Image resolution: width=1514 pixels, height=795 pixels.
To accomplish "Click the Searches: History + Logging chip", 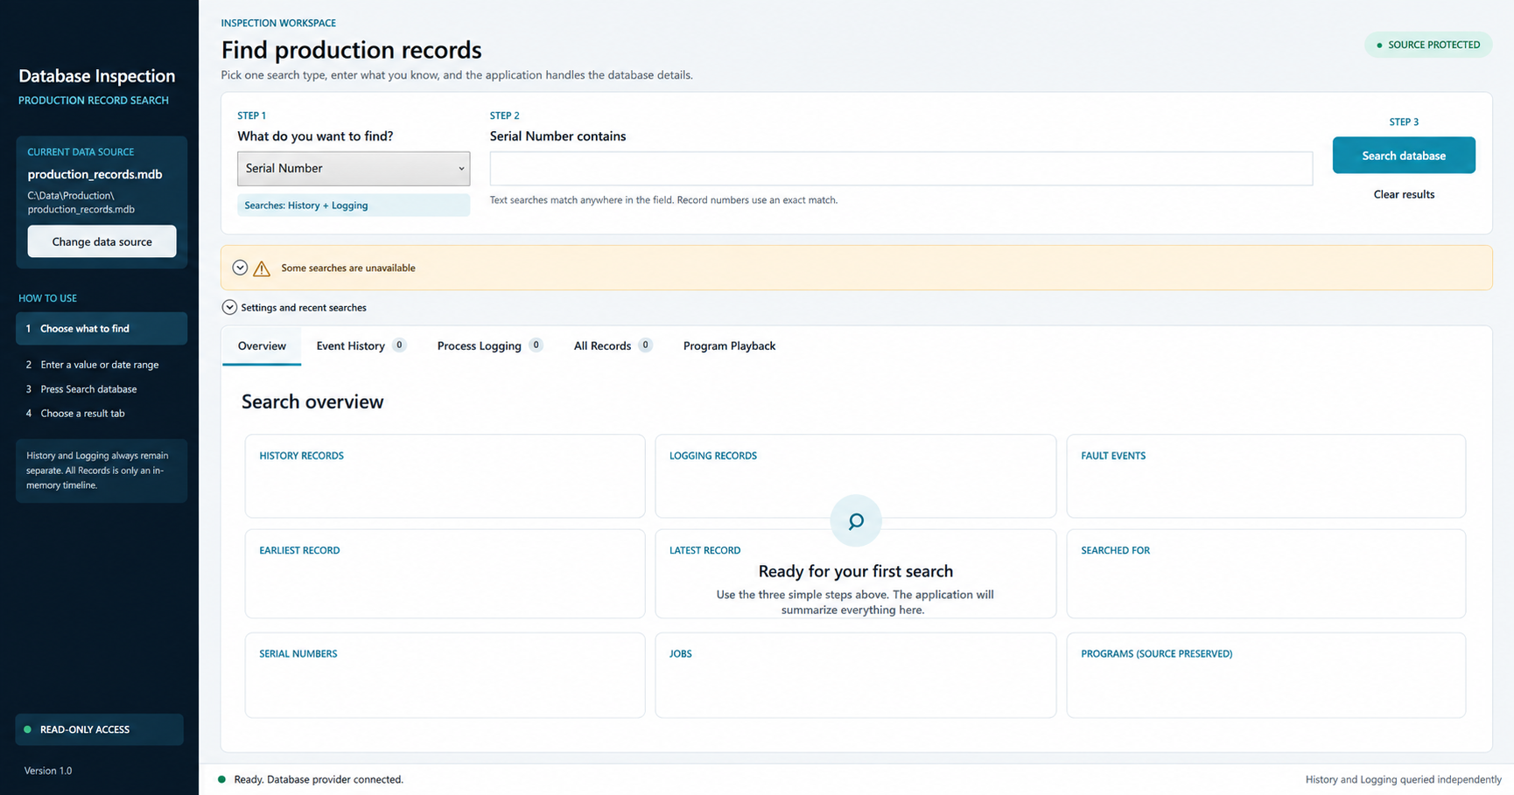I will coord(354,206).
